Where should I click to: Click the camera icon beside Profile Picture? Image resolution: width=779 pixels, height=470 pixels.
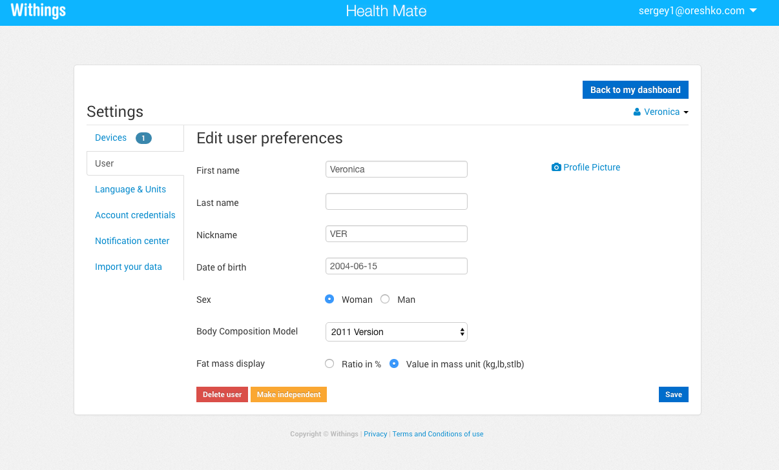point(556,167)
